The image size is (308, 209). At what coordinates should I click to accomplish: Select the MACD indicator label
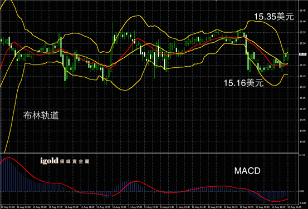click(x=247, y=171)
